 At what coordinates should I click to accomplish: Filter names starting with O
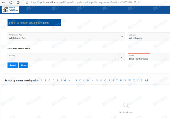point(97,81)
